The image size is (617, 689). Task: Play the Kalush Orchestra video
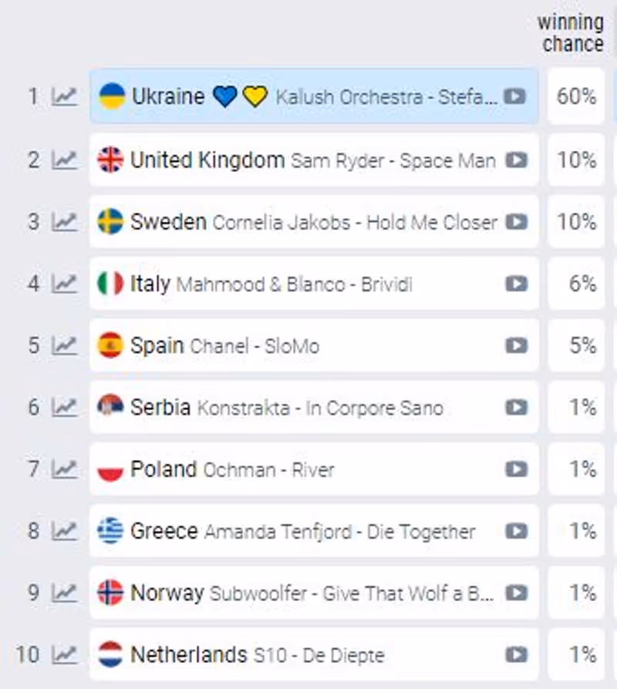point(515,96)
